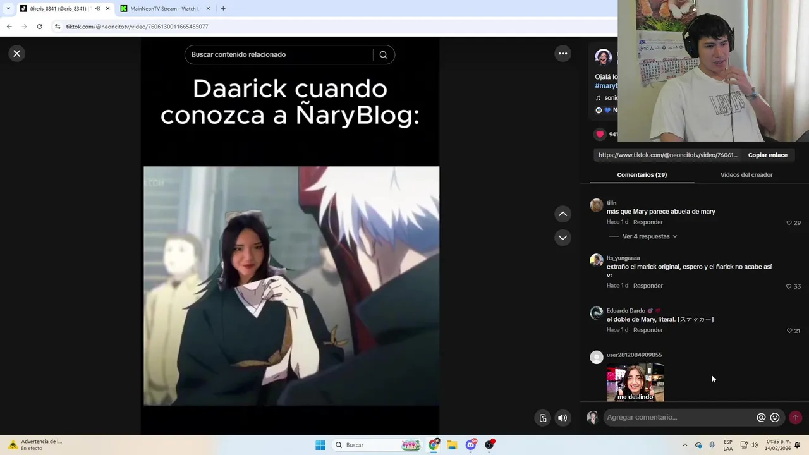Reload the page
Viewport: 809px width, 455px height.
(x=39, y=27)
